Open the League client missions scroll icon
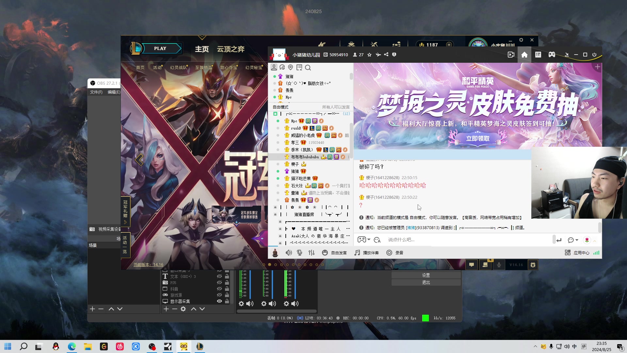 [x=485, y=265]
